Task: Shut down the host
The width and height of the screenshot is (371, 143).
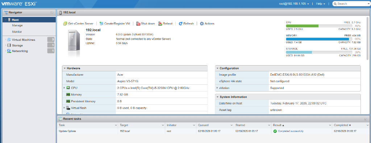Action: [x=145, y=23]
